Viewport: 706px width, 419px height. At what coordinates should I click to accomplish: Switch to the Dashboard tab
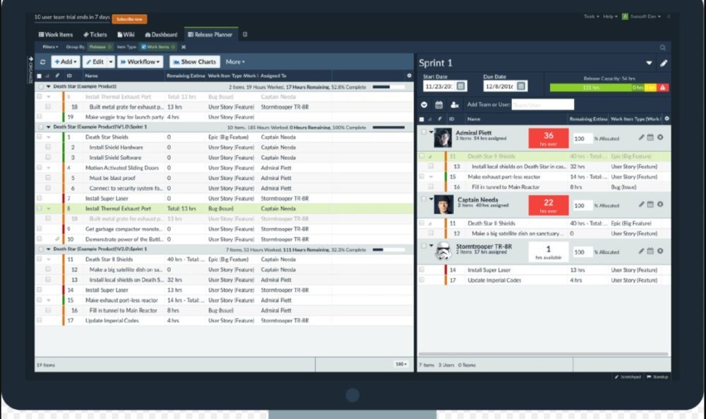pyautogui.click(x=161, y=35)
